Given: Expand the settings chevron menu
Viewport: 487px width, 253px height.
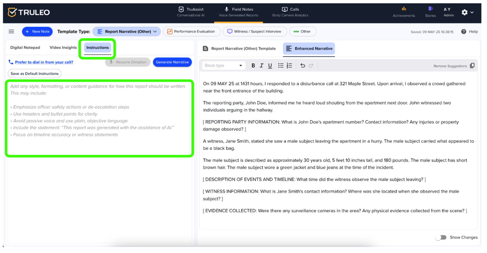Looking at the screenshot, I should coord(472,12).
